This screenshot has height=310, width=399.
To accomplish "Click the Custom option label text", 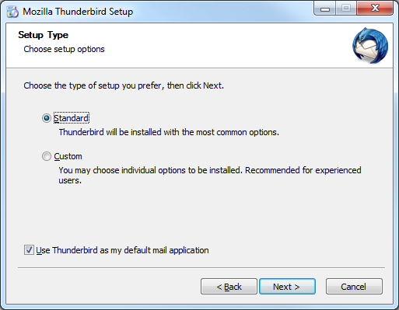I will click(x=68, y=156).
